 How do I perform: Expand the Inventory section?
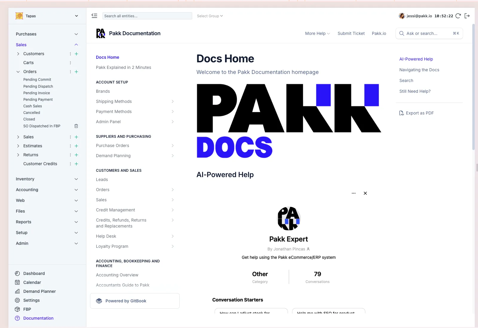(47, 179)
